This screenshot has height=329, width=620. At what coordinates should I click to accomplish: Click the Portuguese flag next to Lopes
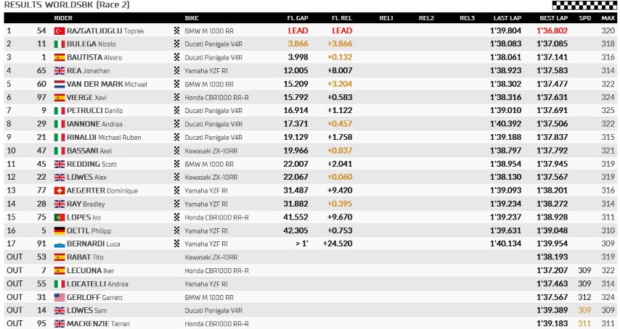[x=60, y=217]
